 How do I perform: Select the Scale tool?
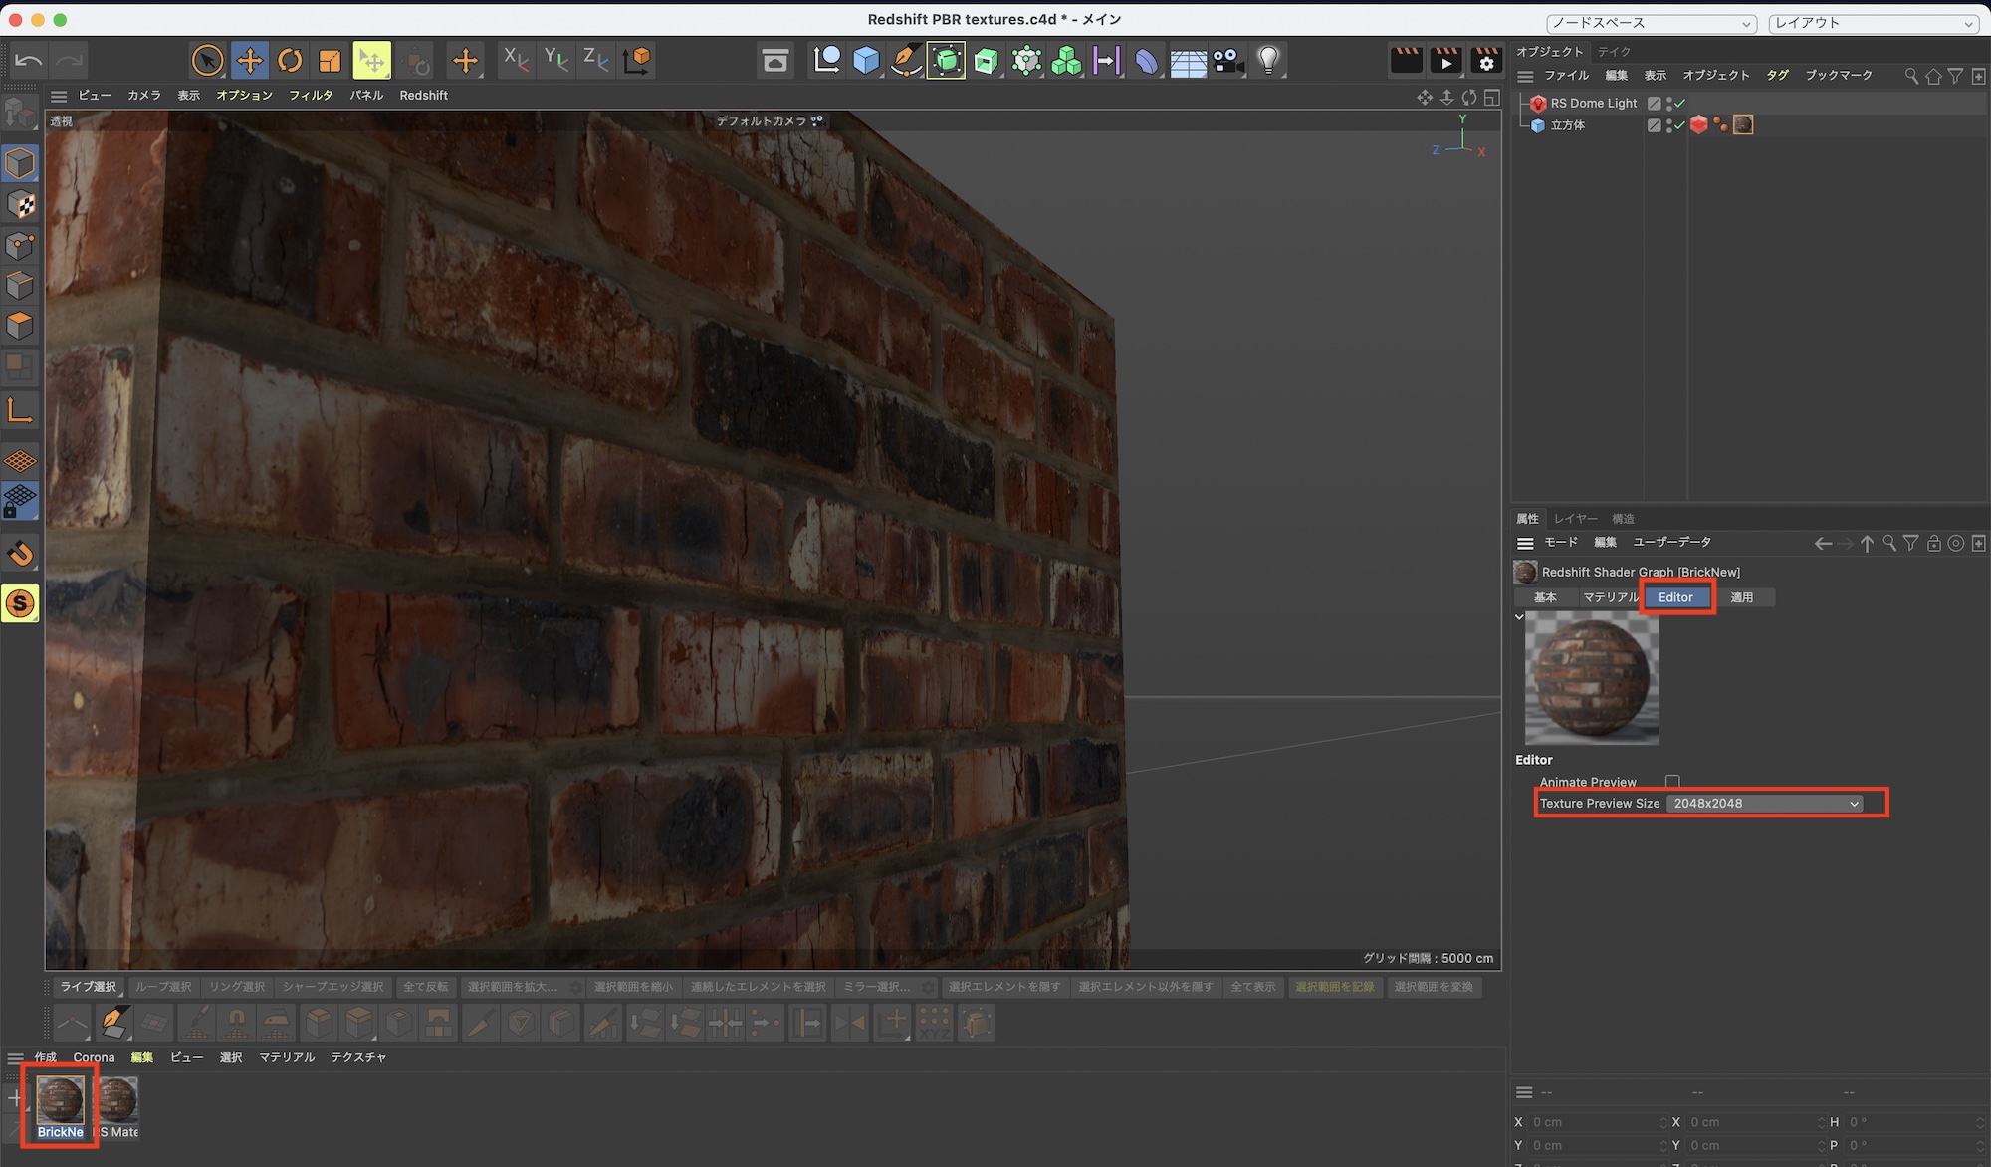click(x=330, y=61)
